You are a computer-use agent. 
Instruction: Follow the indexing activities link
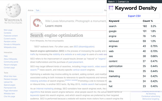coord(38,81)
